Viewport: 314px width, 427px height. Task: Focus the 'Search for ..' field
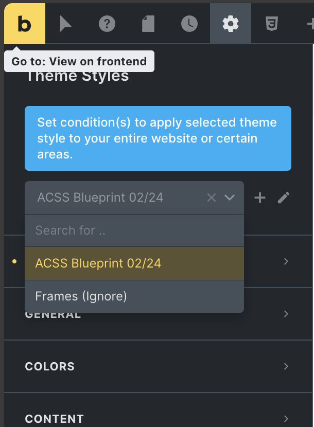click(134, 230)
